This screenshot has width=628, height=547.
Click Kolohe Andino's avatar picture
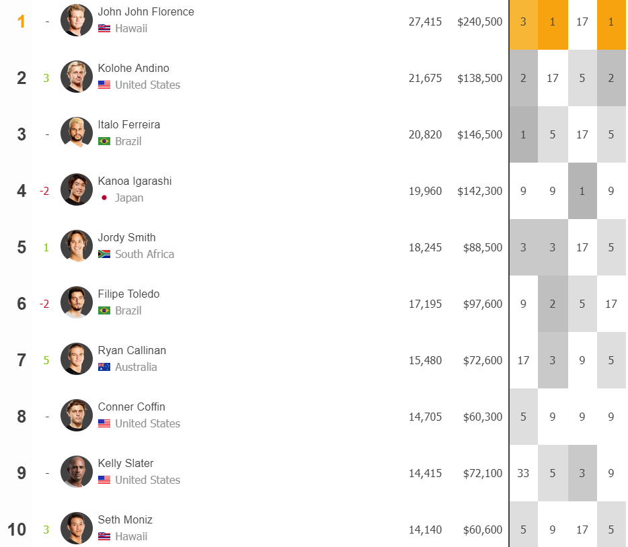[77, 77]
